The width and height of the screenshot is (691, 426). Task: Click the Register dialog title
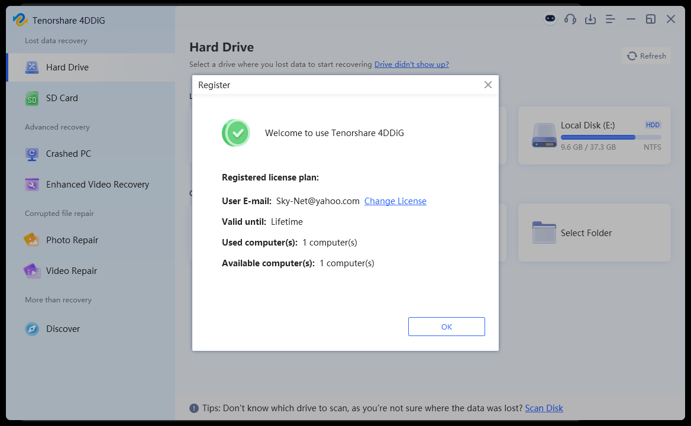coord(214,85)
